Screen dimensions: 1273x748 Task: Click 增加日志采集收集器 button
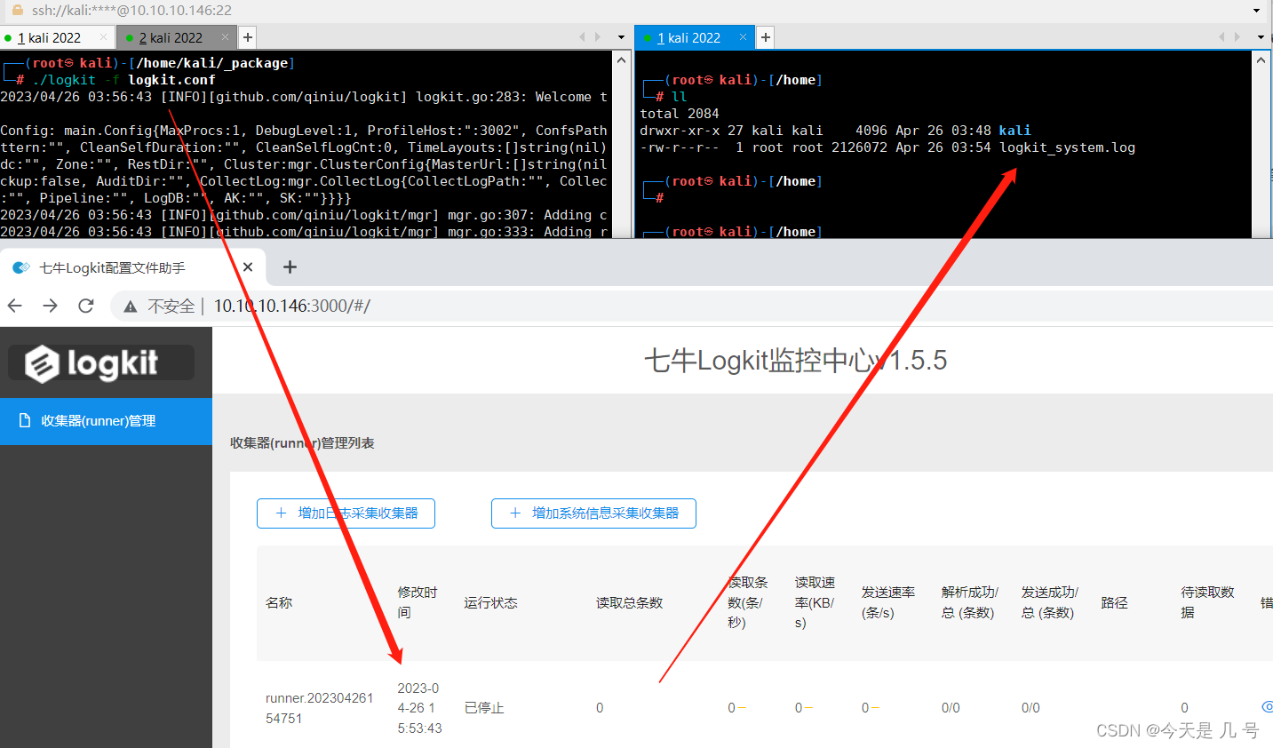(346, 513)
